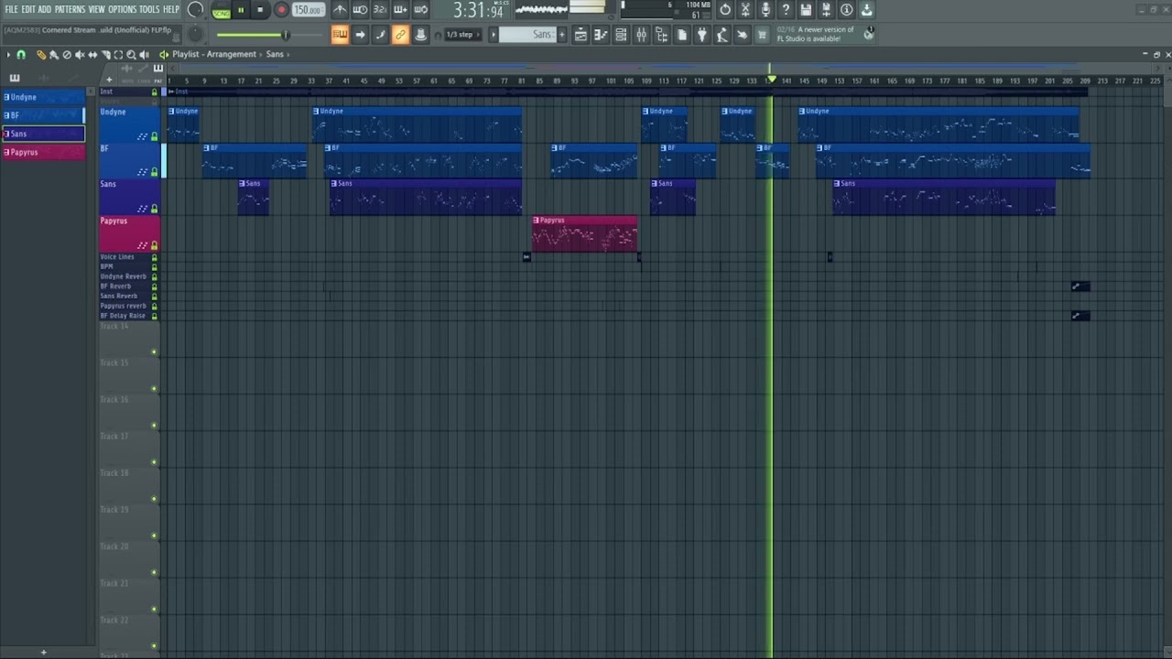This screenshot has height=659, width=1172.
Task: Toggle Song mode button
Action: click(x=222, y=11)
